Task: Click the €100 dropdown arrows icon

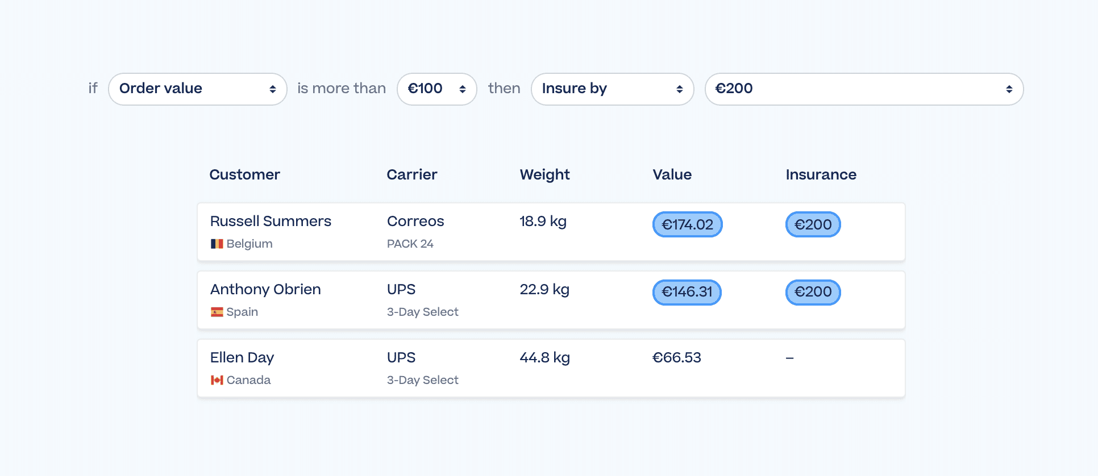Action: click(x=463, y=89)
